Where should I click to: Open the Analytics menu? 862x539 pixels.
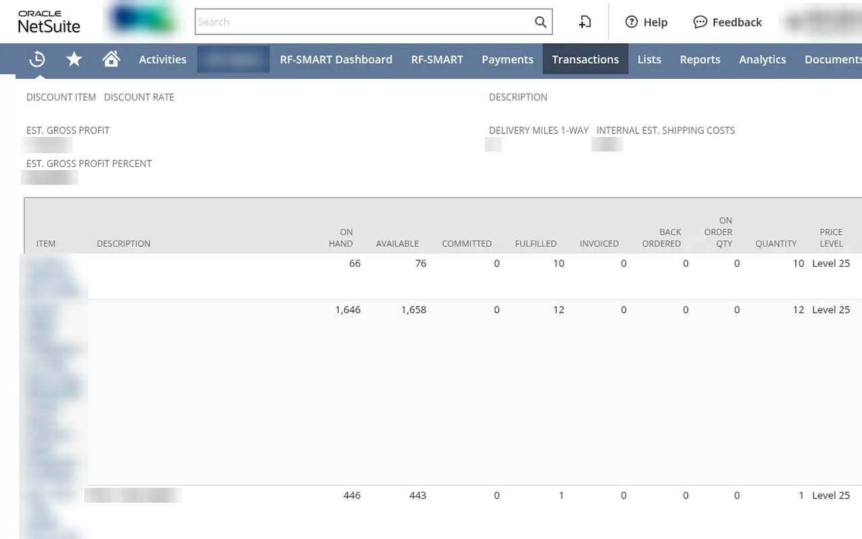pos(762,59)
